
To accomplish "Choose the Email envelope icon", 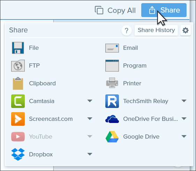I will [112, 48].
